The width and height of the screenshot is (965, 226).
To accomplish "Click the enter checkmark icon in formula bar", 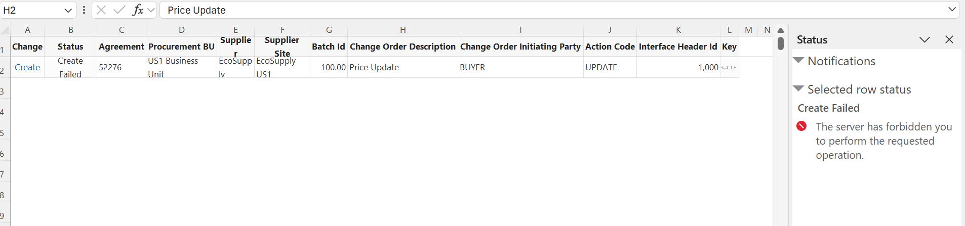I will 119,10.
